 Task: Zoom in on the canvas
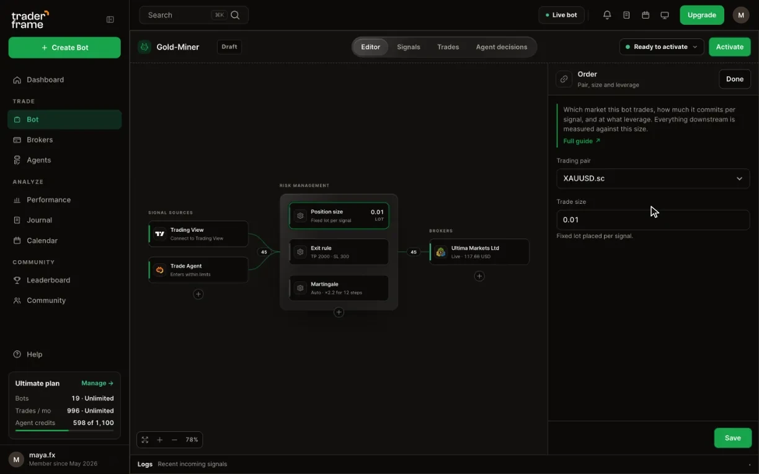pos(160,440)
